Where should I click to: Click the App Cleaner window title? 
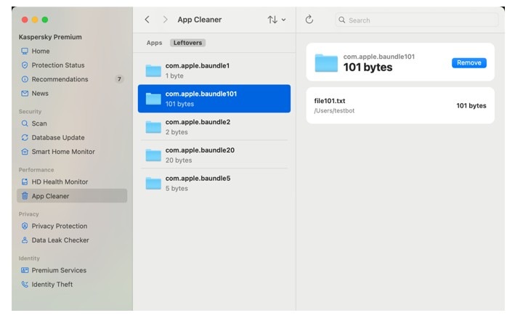[199, 20]
